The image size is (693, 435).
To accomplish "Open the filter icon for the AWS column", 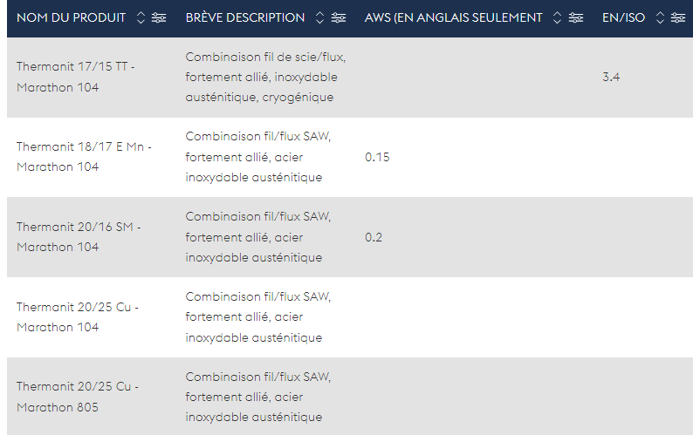I will [575, 18].
